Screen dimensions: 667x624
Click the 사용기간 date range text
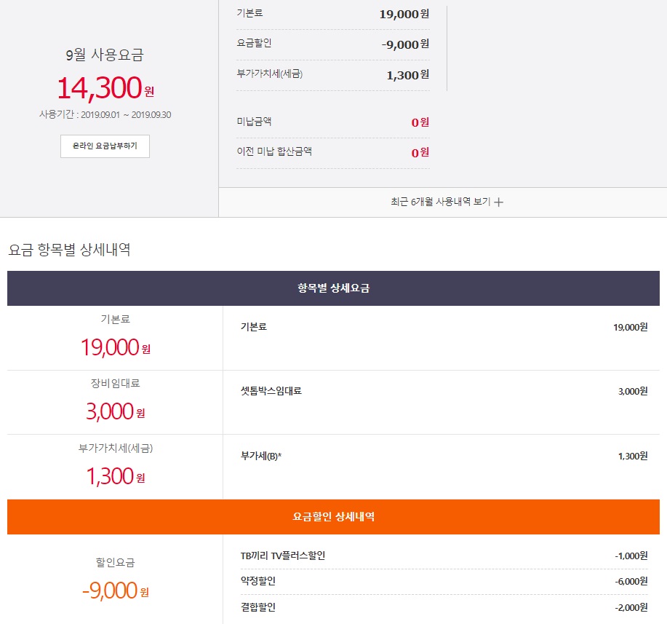tap(105, 114)
